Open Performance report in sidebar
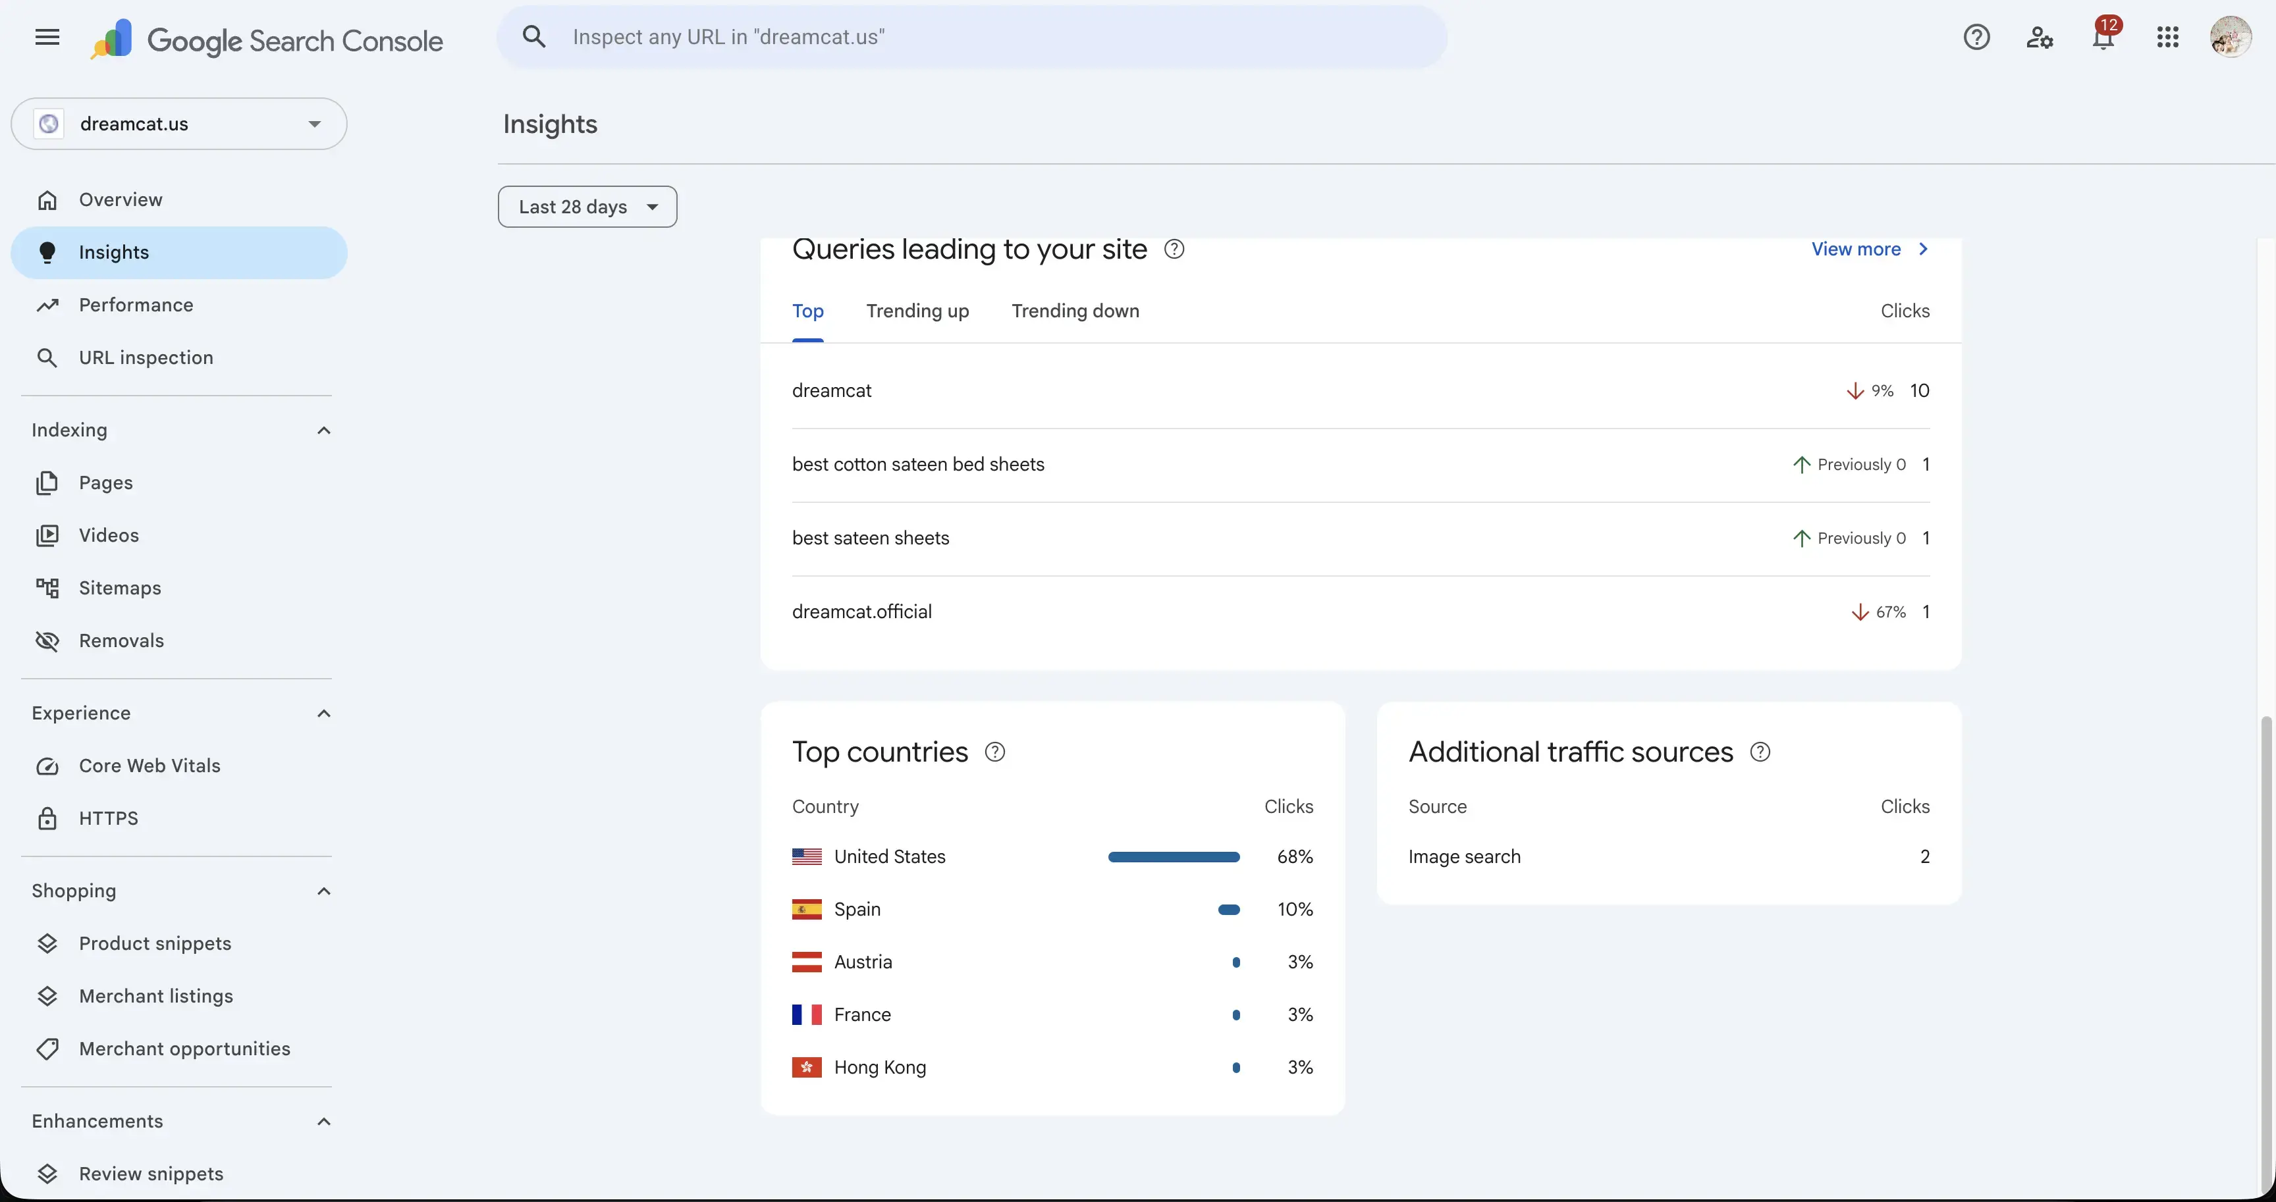2276x1202 pixels. (179, 305)
